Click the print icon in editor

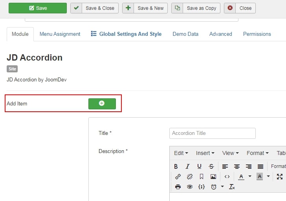[x=178, y=187]
